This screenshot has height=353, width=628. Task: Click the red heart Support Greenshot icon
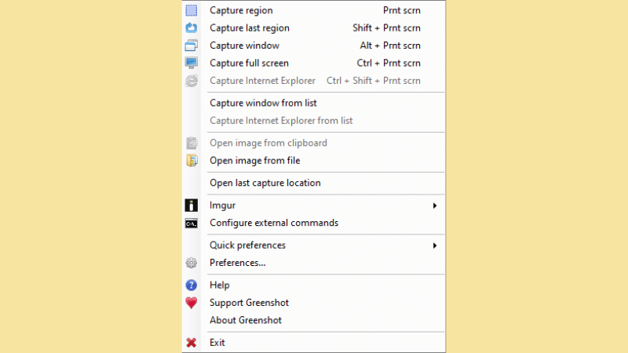point(192,303)
